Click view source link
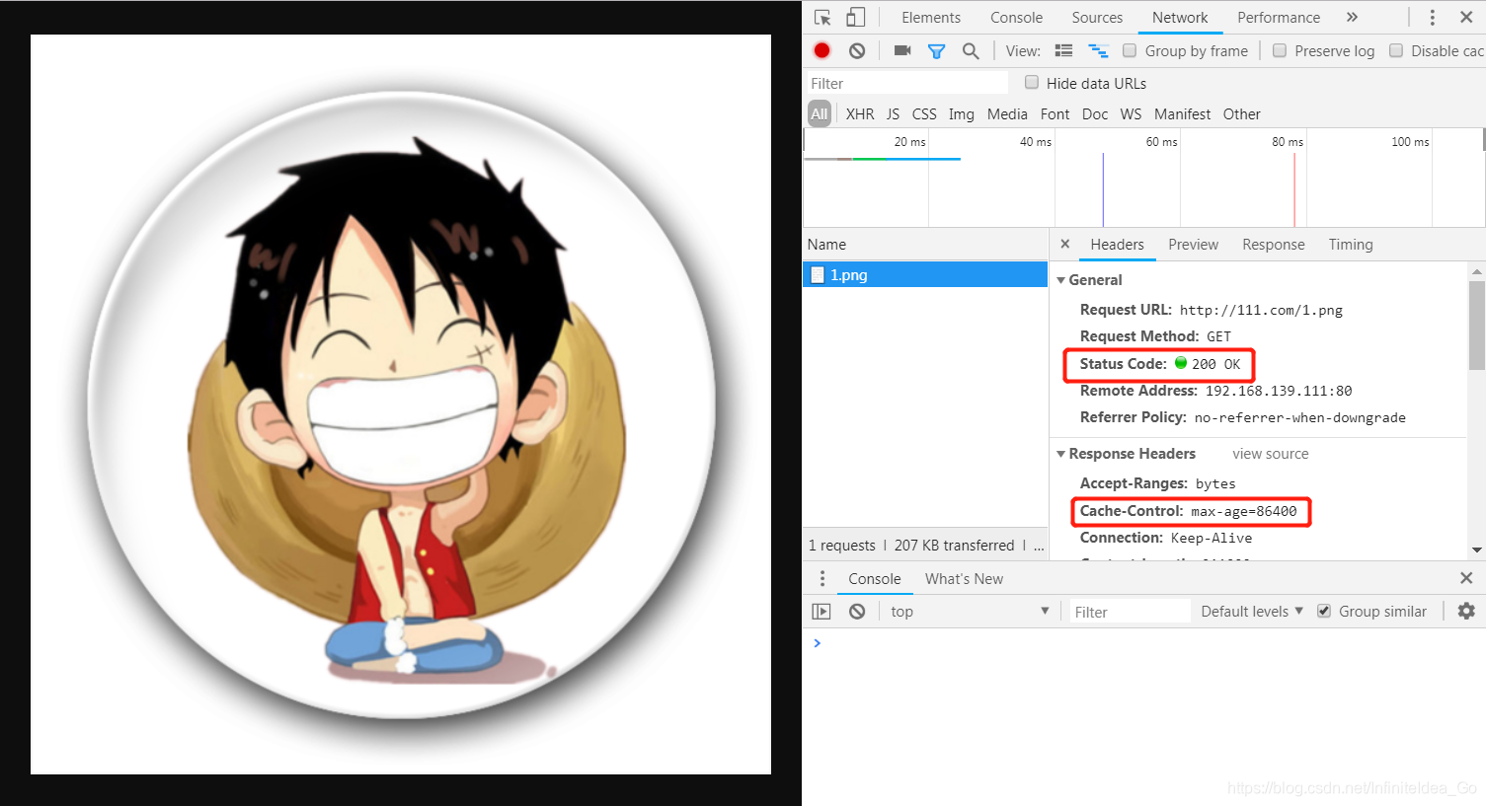1486x806 pixels. tap(1270, 454)
